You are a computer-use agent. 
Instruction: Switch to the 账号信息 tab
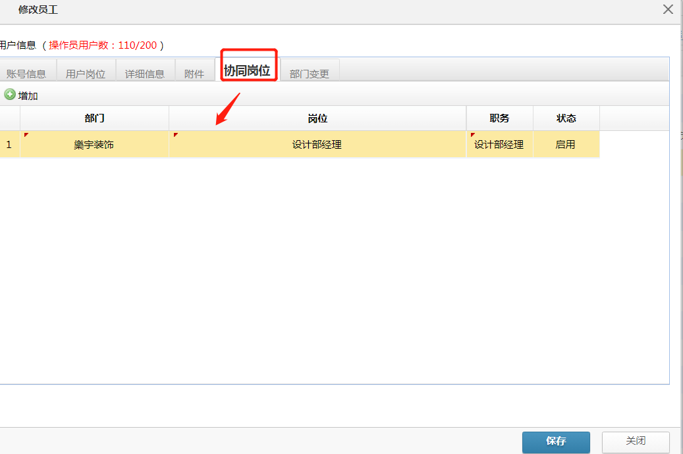click(26, 73)
